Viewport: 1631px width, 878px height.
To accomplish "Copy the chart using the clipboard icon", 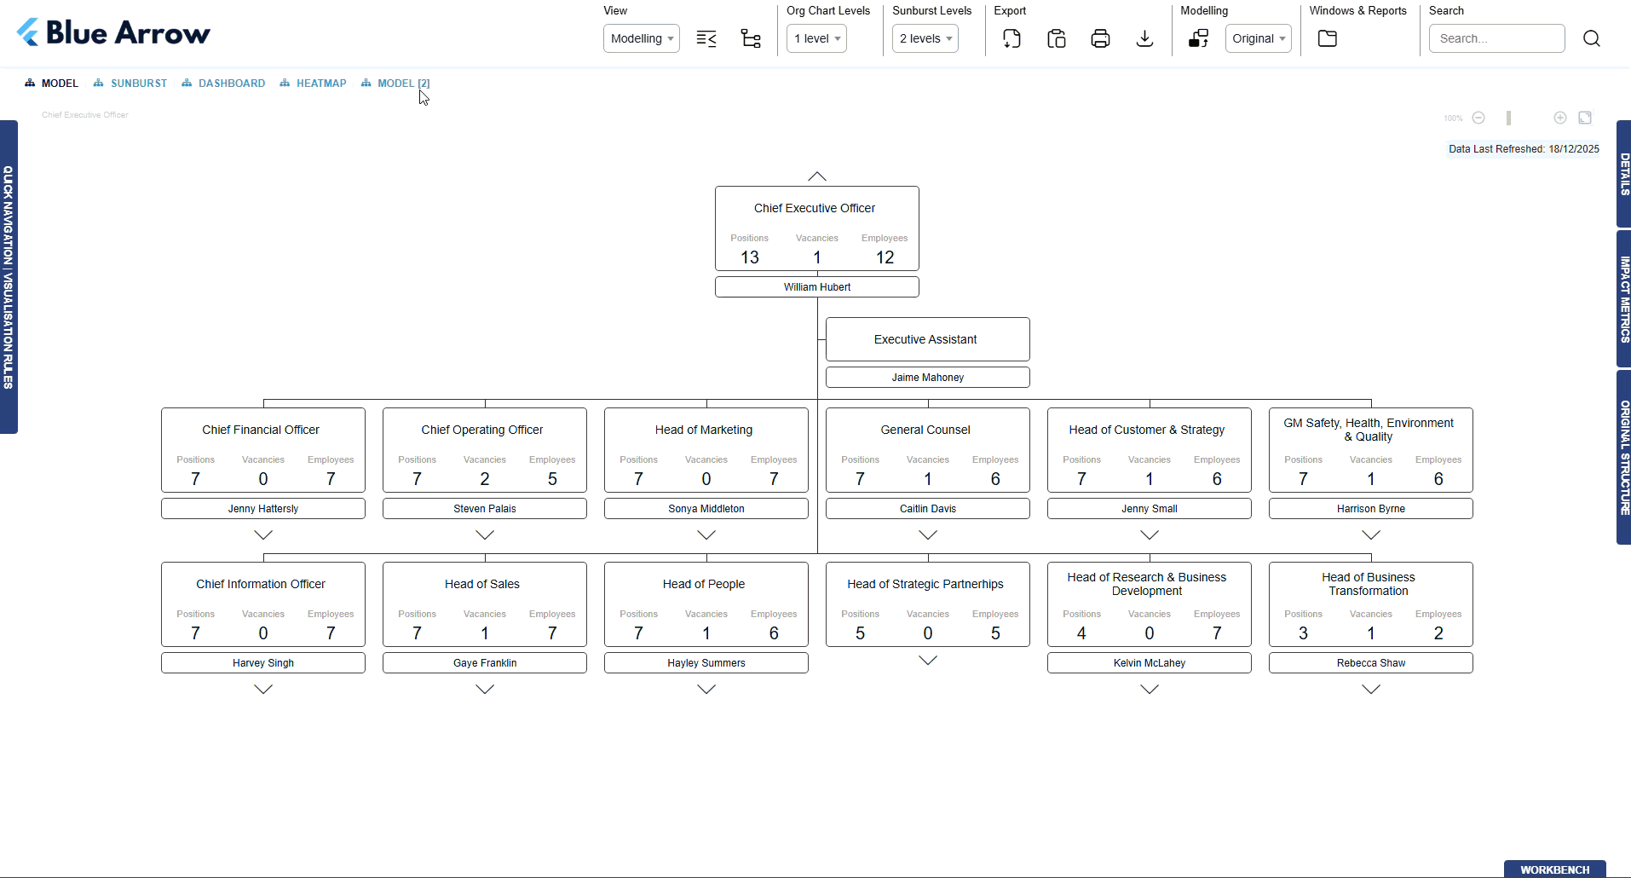I will (x=1056, y=38).
